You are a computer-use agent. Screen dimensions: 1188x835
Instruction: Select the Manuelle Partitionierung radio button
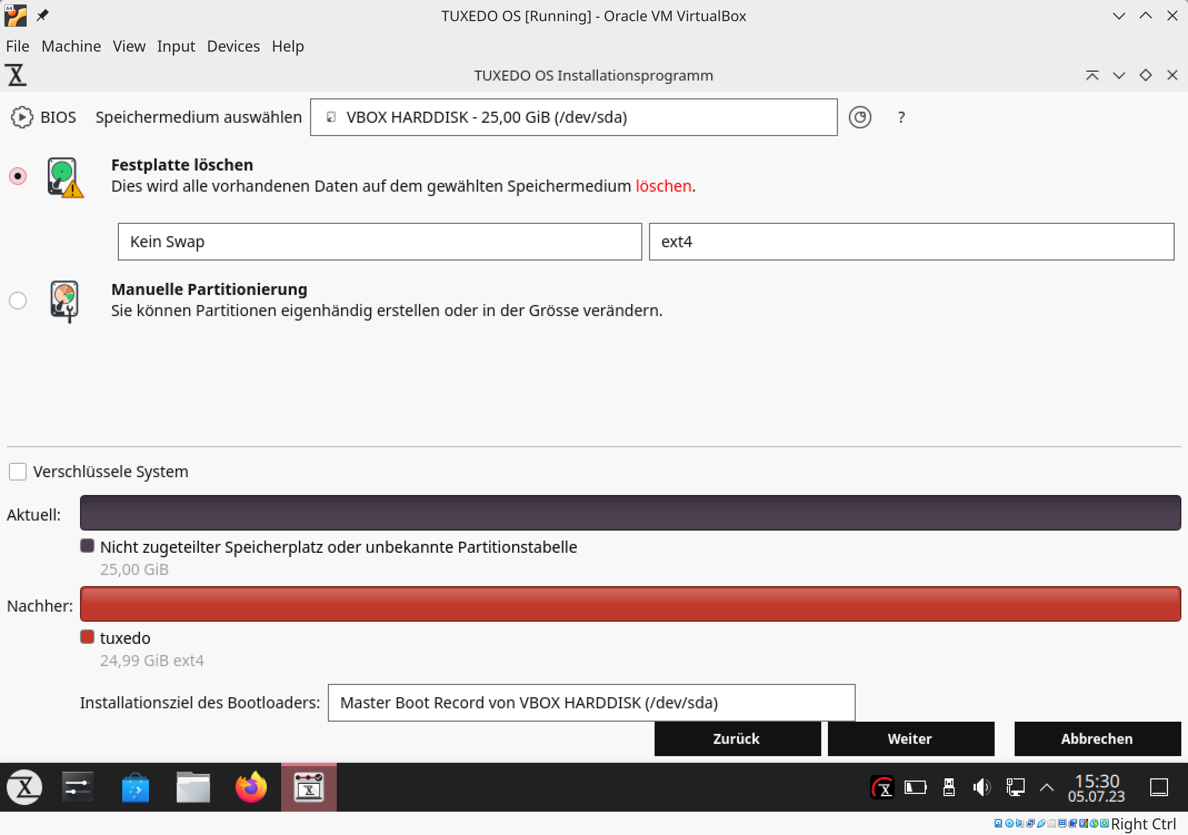pos(17,300)
